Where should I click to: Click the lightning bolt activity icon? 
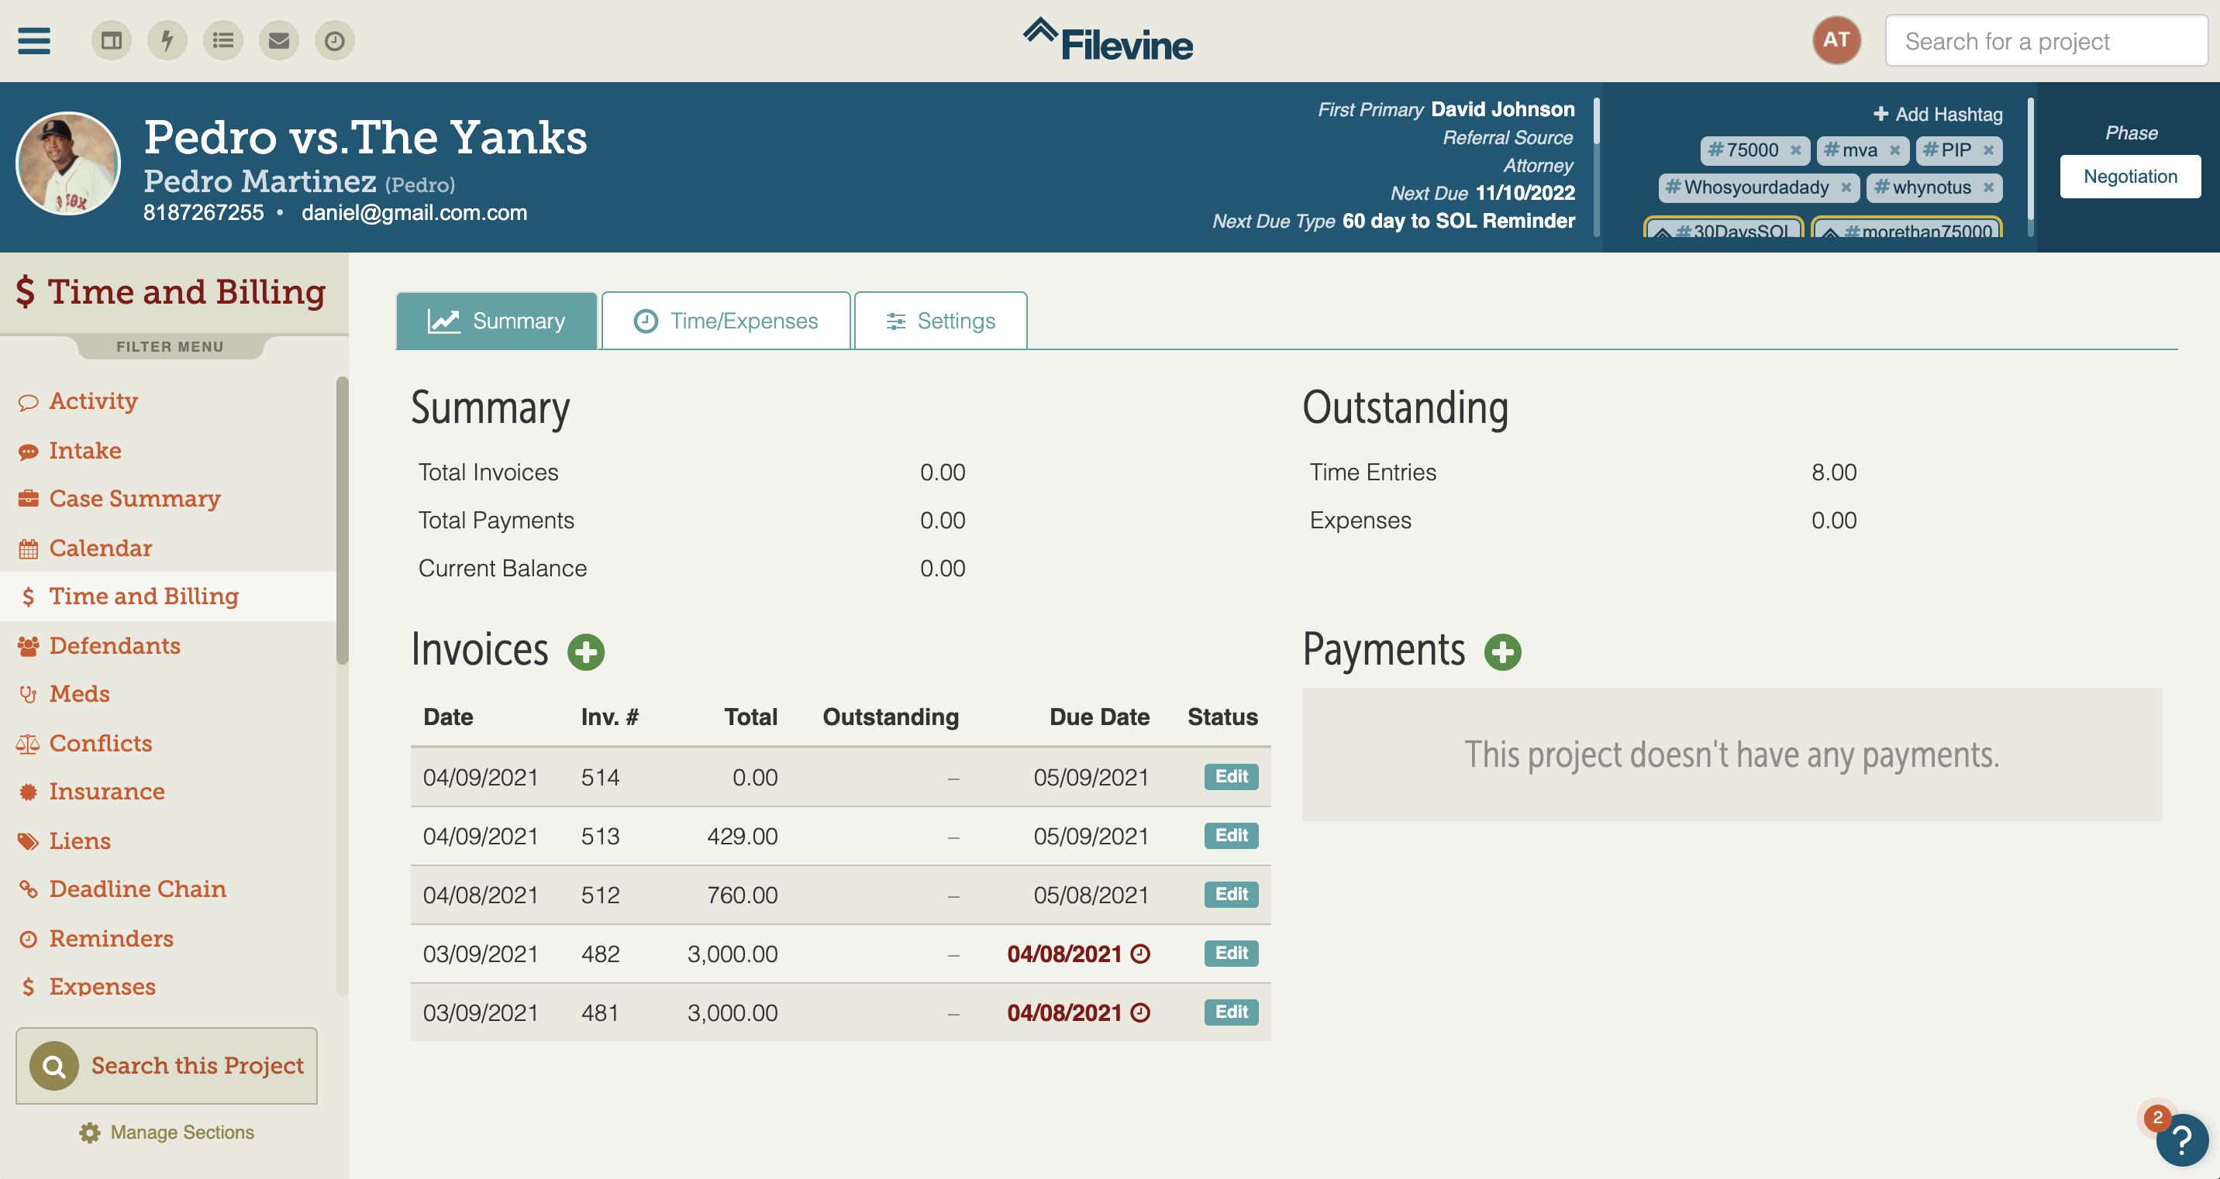(167, 40)
